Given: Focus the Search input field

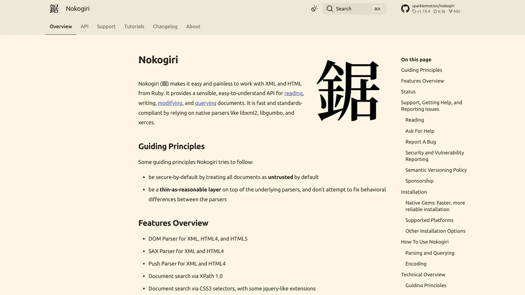Looking at the screenshot, I should coord(354,9).
